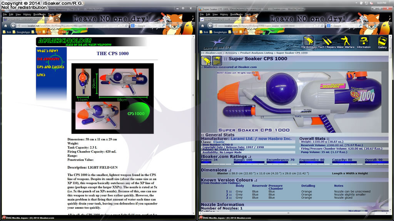Open the Elastic class link

[x=219, y=142]
